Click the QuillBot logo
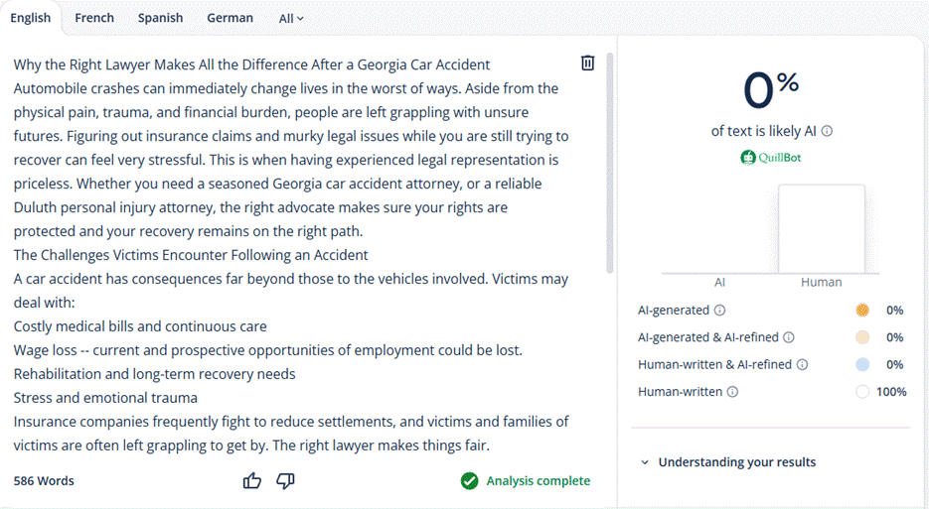 pos(771,158)
